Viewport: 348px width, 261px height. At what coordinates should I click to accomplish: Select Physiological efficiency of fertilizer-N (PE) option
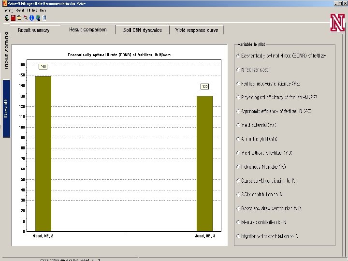coord(277,98)
